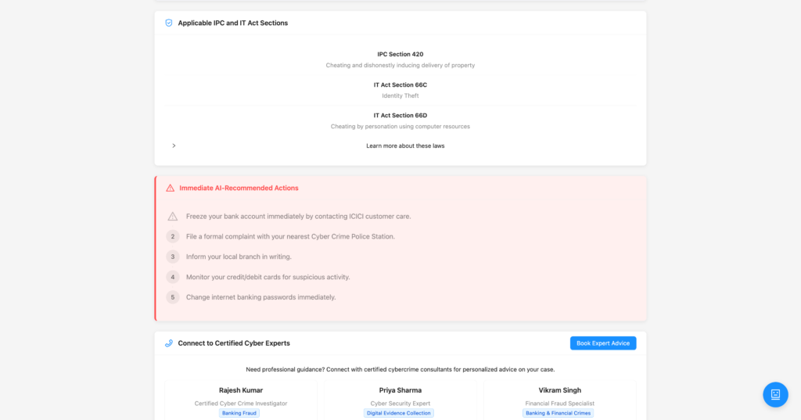Open Priya Sharma expert card
Image resolution: width=801 pixels, height=420 pixels.
[400, 400]
